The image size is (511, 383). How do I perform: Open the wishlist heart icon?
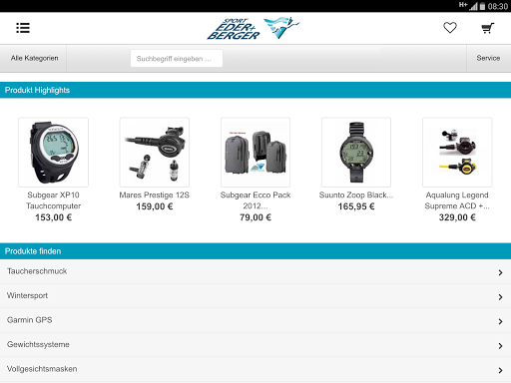coord(450,28)
